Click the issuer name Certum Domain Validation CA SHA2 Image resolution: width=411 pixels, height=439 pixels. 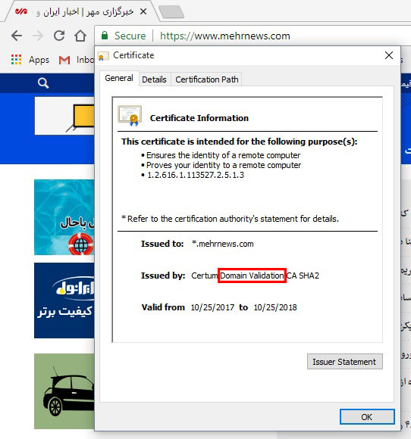(255, 276)
